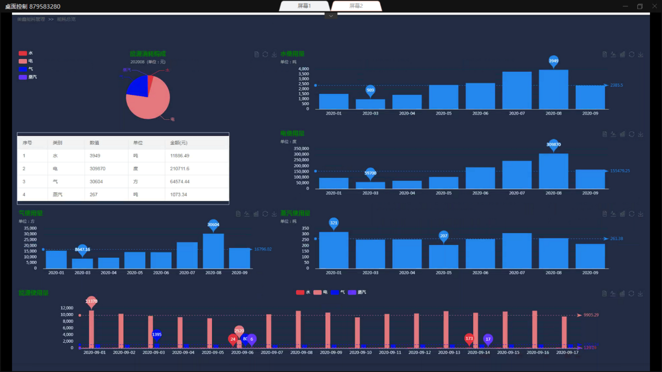Image resolution: width=662 pixels, height=372 pixels.
Task: Switch to 屏幕1 tab
Action: pyautogui.click(x=304, y=6)
